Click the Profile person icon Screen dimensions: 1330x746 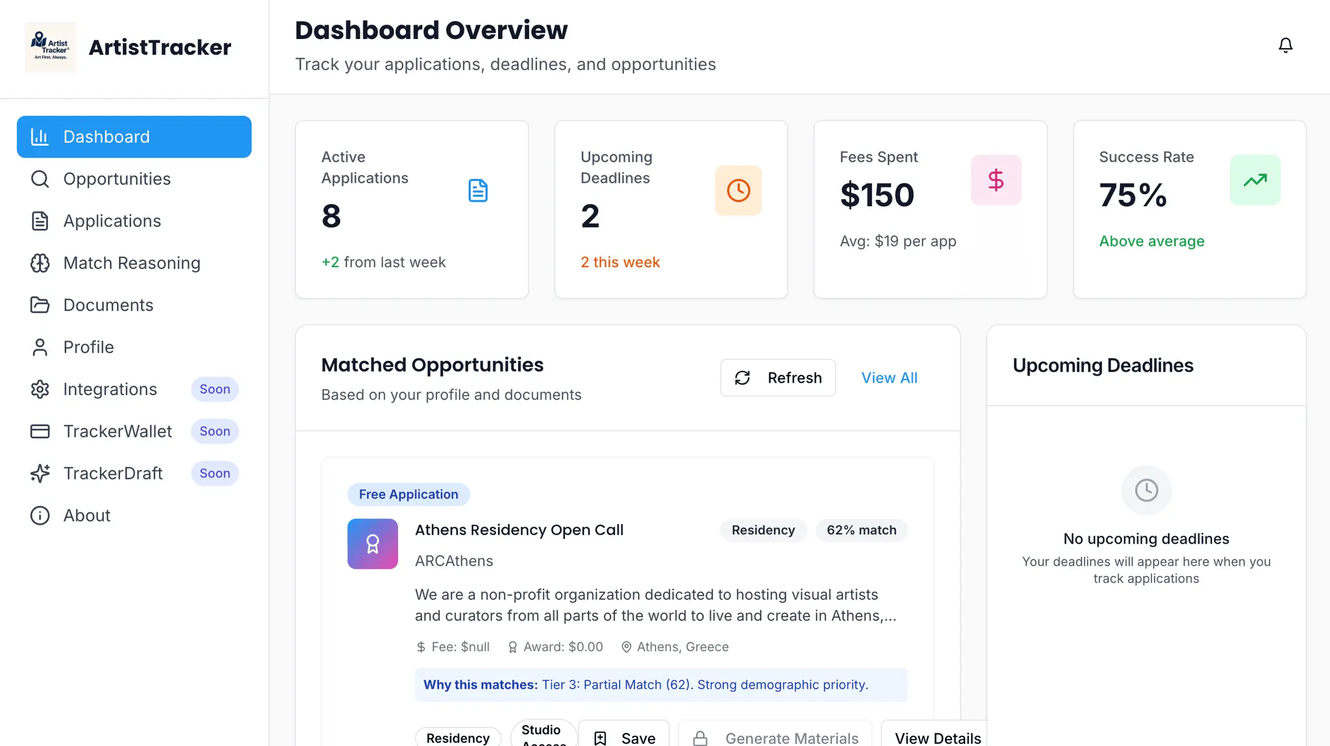click(40, 347)
